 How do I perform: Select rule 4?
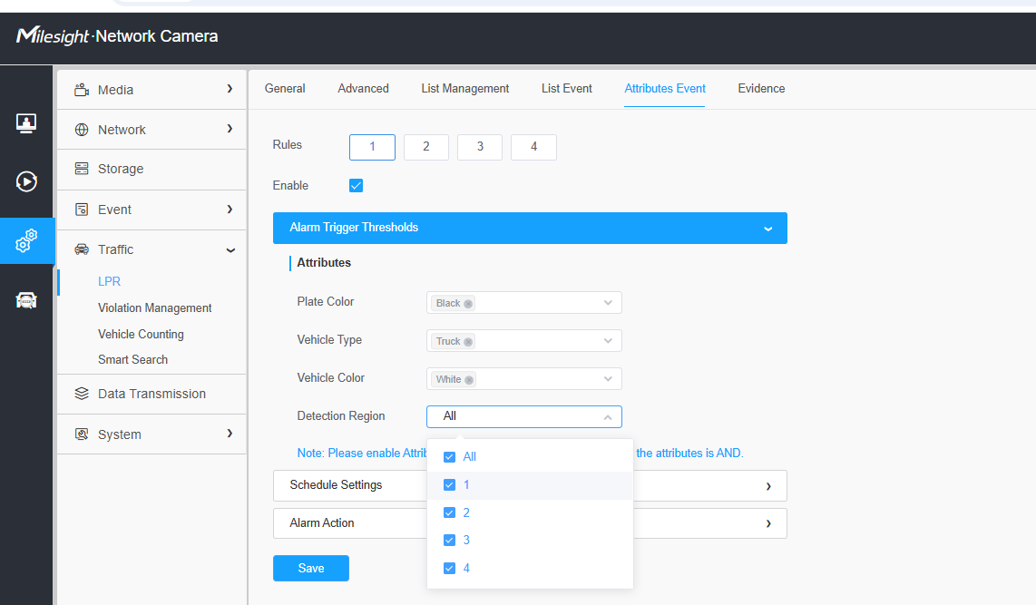tap(533, 147)
